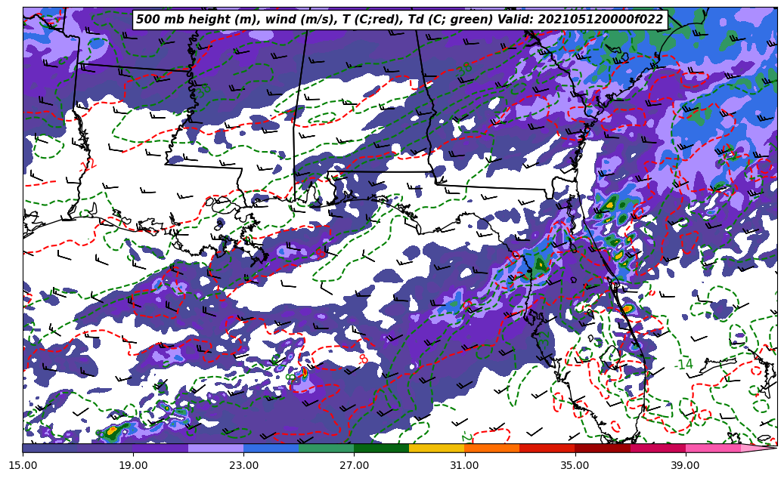
Task: Click the green -14 dewpoint contour label
Action: pyautogui.click(x=683, y=365)
